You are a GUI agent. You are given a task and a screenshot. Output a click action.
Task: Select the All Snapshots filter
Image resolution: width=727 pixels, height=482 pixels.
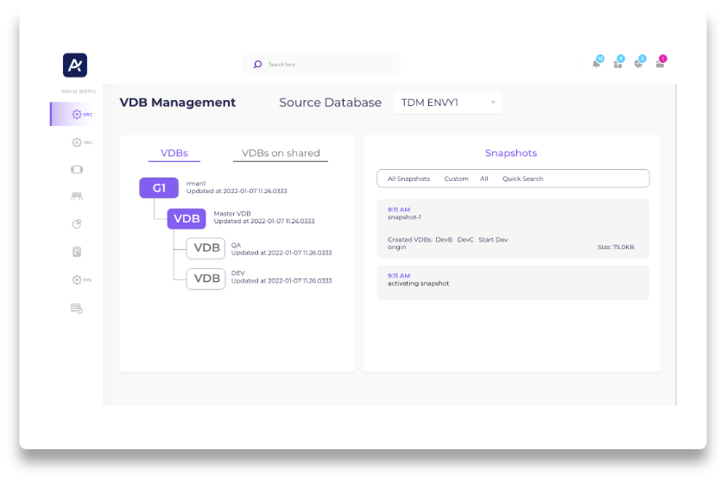(x=408, y=178)
